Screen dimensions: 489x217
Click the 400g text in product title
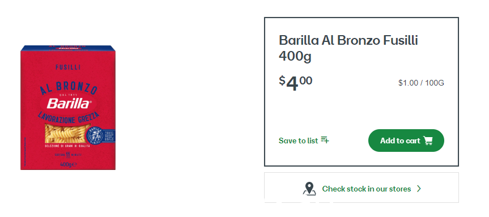[295, 57]
